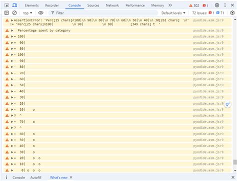Click the error count badge in top bar
237x181 pixels.
pyautogui.click(x=205, y=5)
